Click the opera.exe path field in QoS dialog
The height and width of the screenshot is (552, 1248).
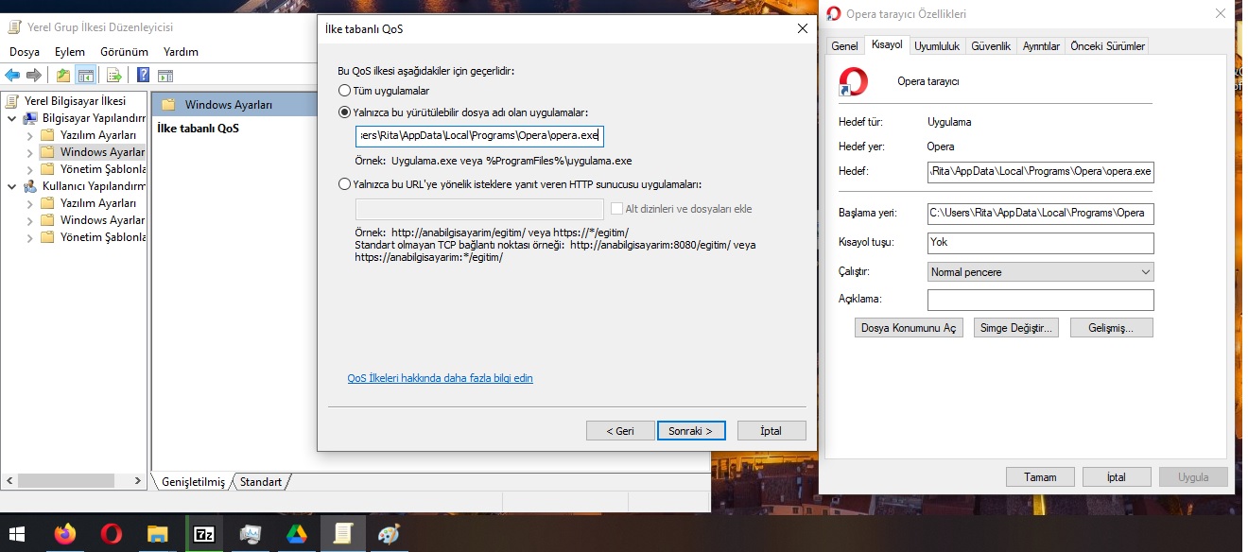point(479,136)
